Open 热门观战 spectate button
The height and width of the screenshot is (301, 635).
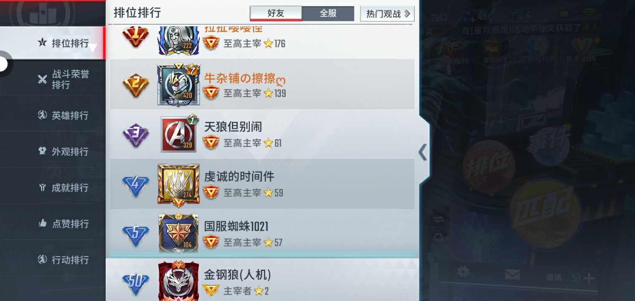tap(387, 14)
